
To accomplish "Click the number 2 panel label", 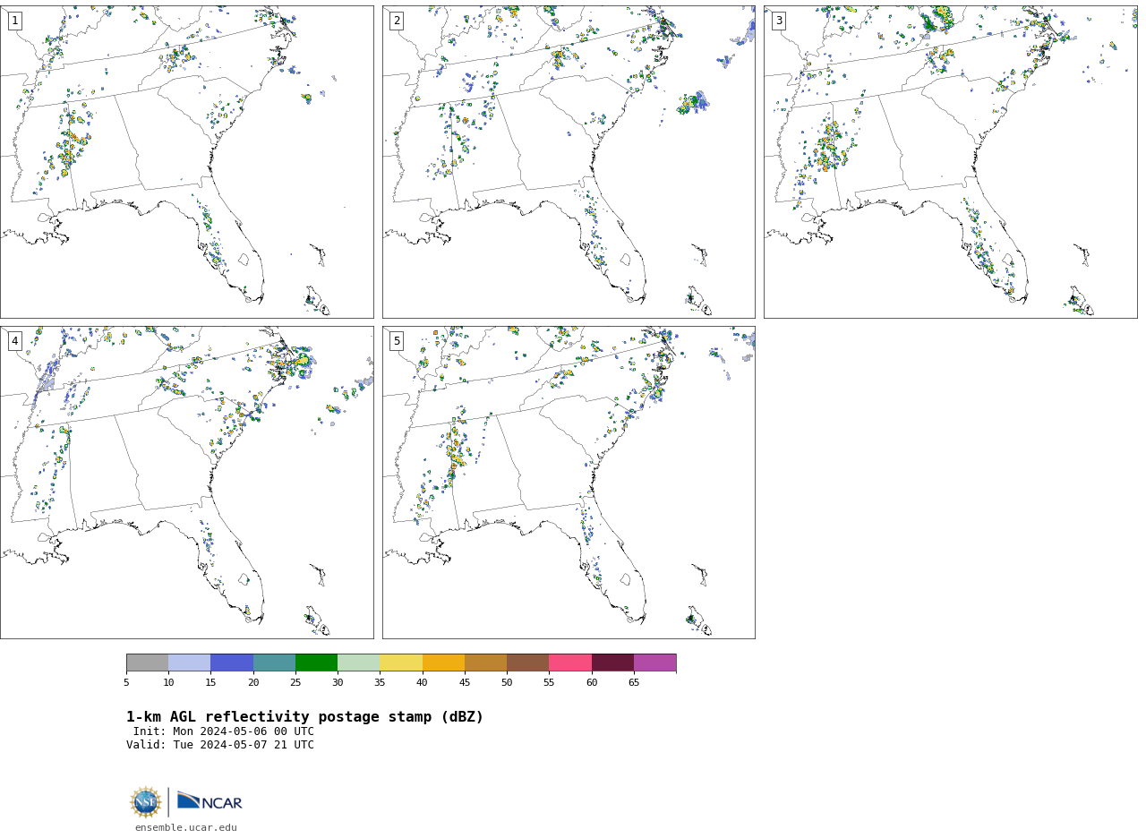I will pos(397,21).
